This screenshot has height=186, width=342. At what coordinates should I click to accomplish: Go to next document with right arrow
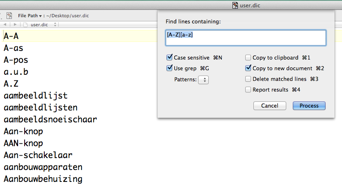[15, 25]
